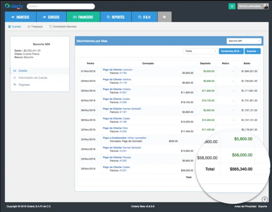This screenshot has width=272, height=212.
Task: Select Información de Cuenta in sidebar
Action: tap(33, 78)
